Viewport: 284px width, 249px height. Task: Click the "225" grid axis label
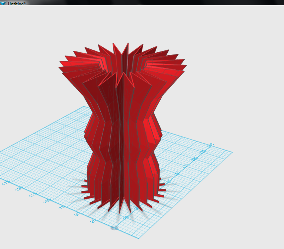(x=203, y=152)
